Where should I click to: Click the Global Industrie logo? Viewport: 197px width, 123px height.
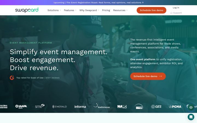pos(4,107)
